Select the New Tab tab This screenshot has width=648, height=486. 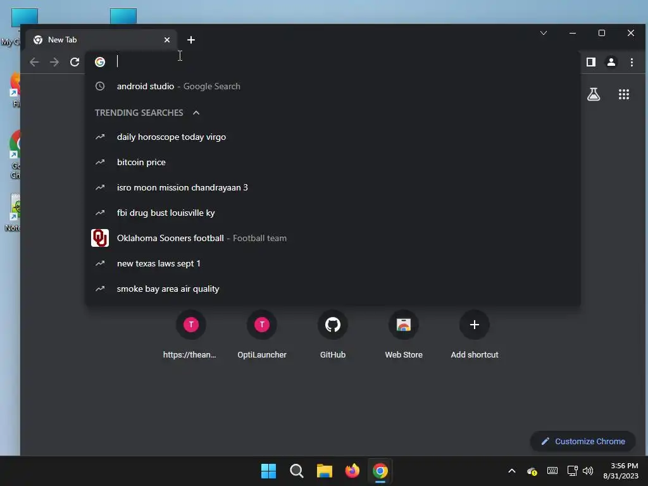coord(101,40)
